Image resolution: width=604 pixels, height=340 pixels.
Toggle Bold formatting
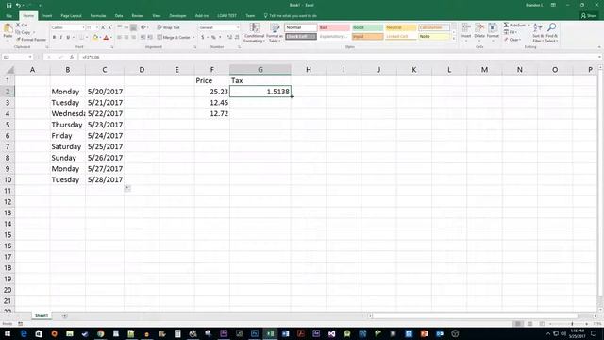coord(54,38)
